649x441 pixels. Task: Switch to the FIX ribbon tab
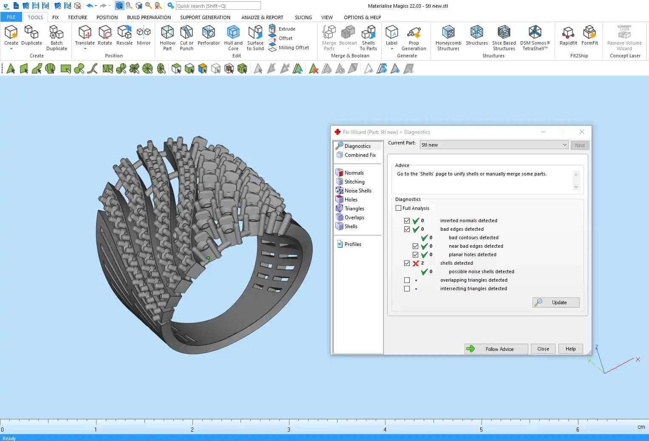point(56,17)
